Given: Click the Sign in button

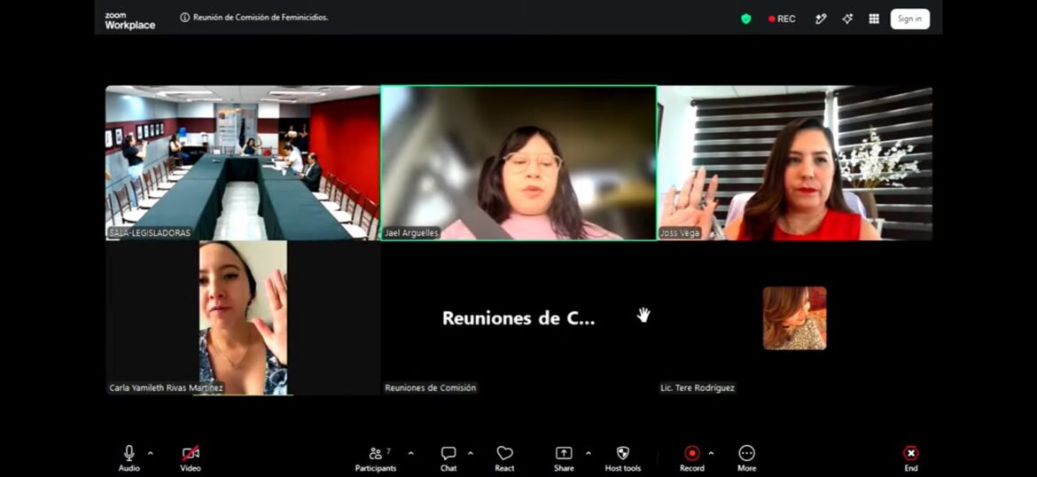Looking at the screenshot, I should tap(909, 19).
